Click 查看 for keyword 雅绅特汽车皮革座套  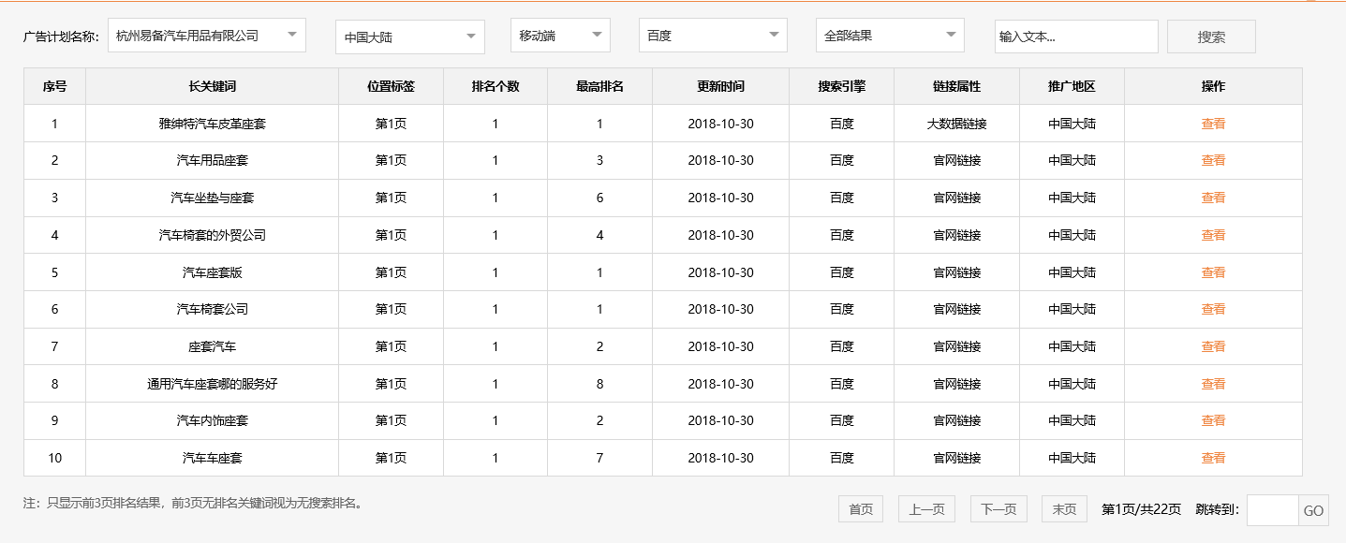pos(1212,123)
